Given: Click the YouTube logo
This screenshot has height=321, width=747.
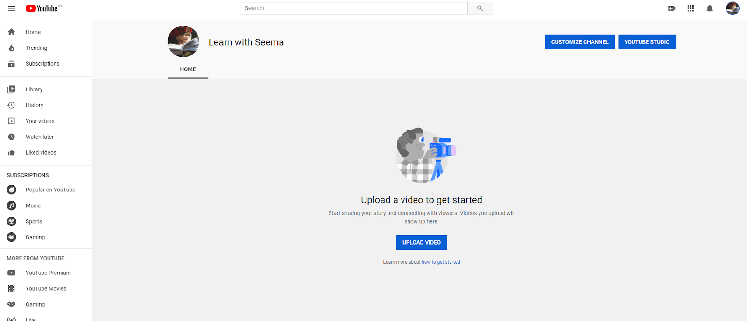Looking at the screenshot, I should click(x=44, y=8).
